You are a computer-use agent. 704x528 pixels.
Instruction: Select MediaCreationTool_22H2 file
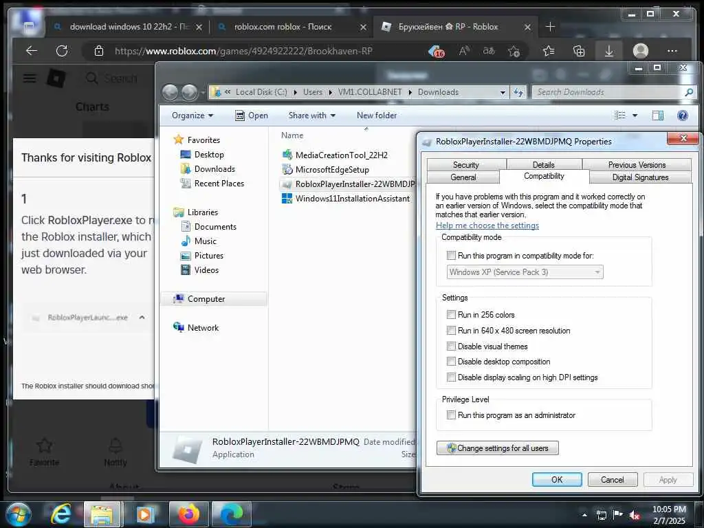(341, 155)
